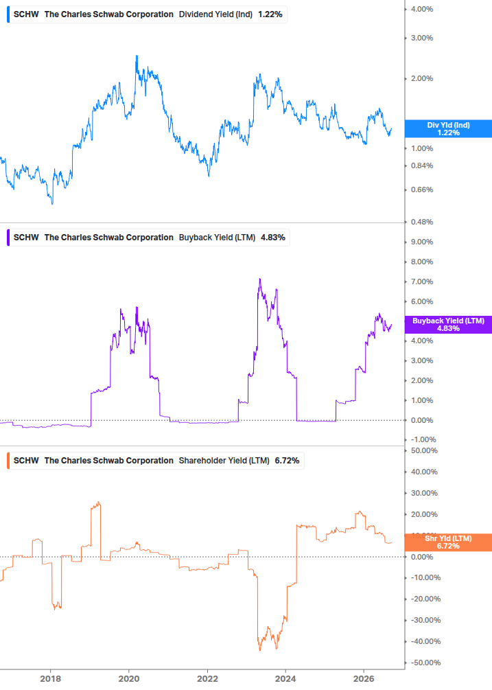Click the orange 'Shr Yld (LTM)' axis tag

pos(448,542)
